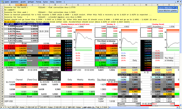Switch to USD-CHF (2) sheet tab
Screen dimensions: 182x109
(32, 107)
